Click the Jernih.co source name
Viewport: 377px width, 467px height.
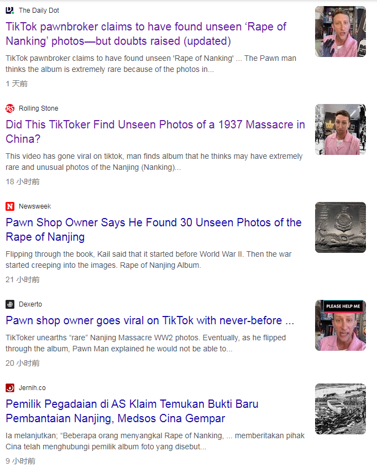(x=32, y=388)
